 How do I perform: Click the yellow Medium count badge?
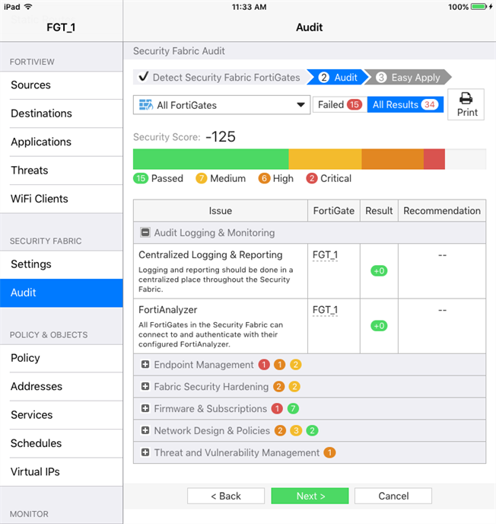201,178
